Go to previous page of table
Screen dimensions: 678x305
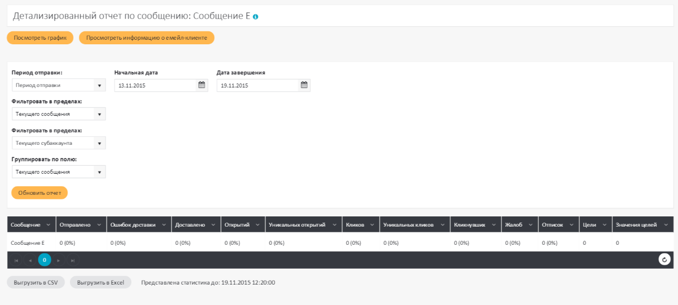[30, 260]
